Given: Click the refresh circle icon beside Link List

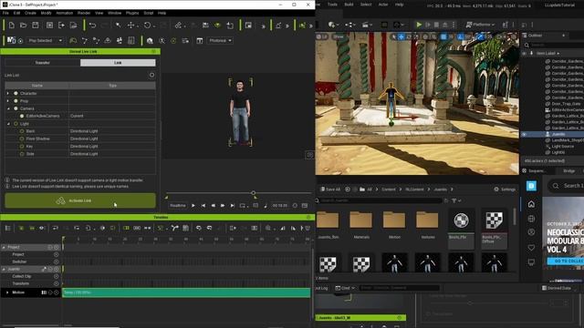Looking at the screenshot, I should point(151,75).
